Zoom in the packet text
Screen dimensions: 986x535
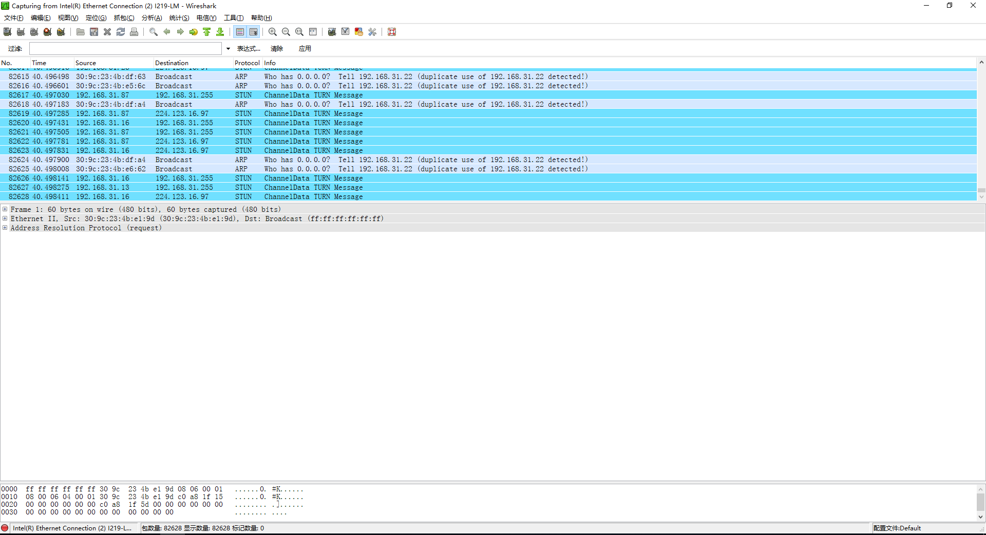273,32
